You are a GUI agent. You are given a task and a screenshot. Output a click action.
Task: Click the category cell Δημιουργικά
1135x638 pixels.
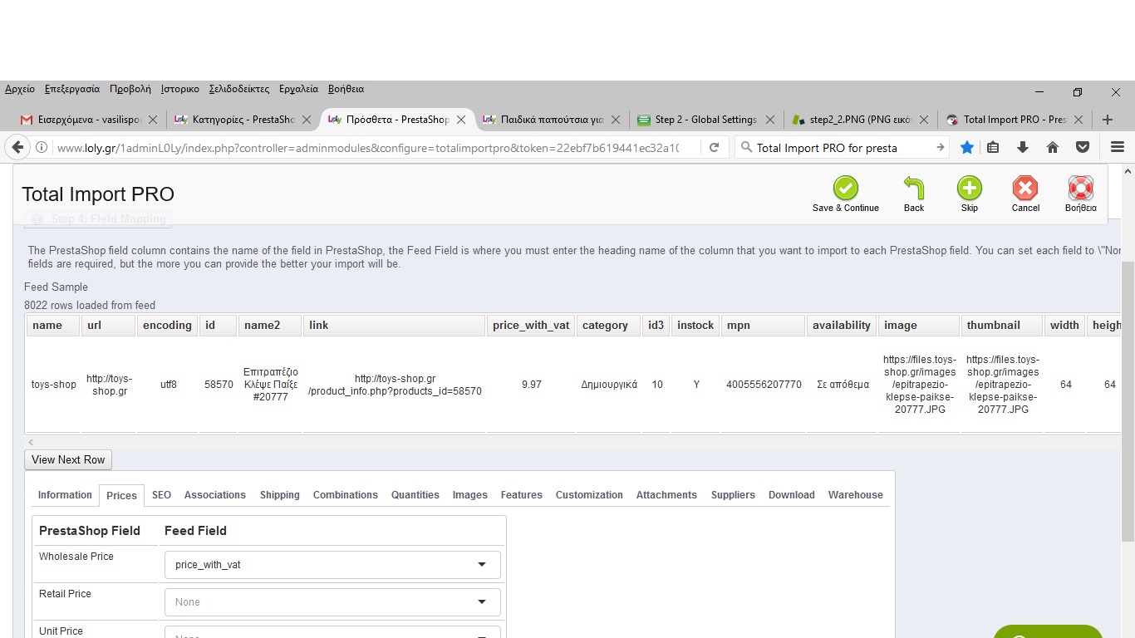click(609, 385)
